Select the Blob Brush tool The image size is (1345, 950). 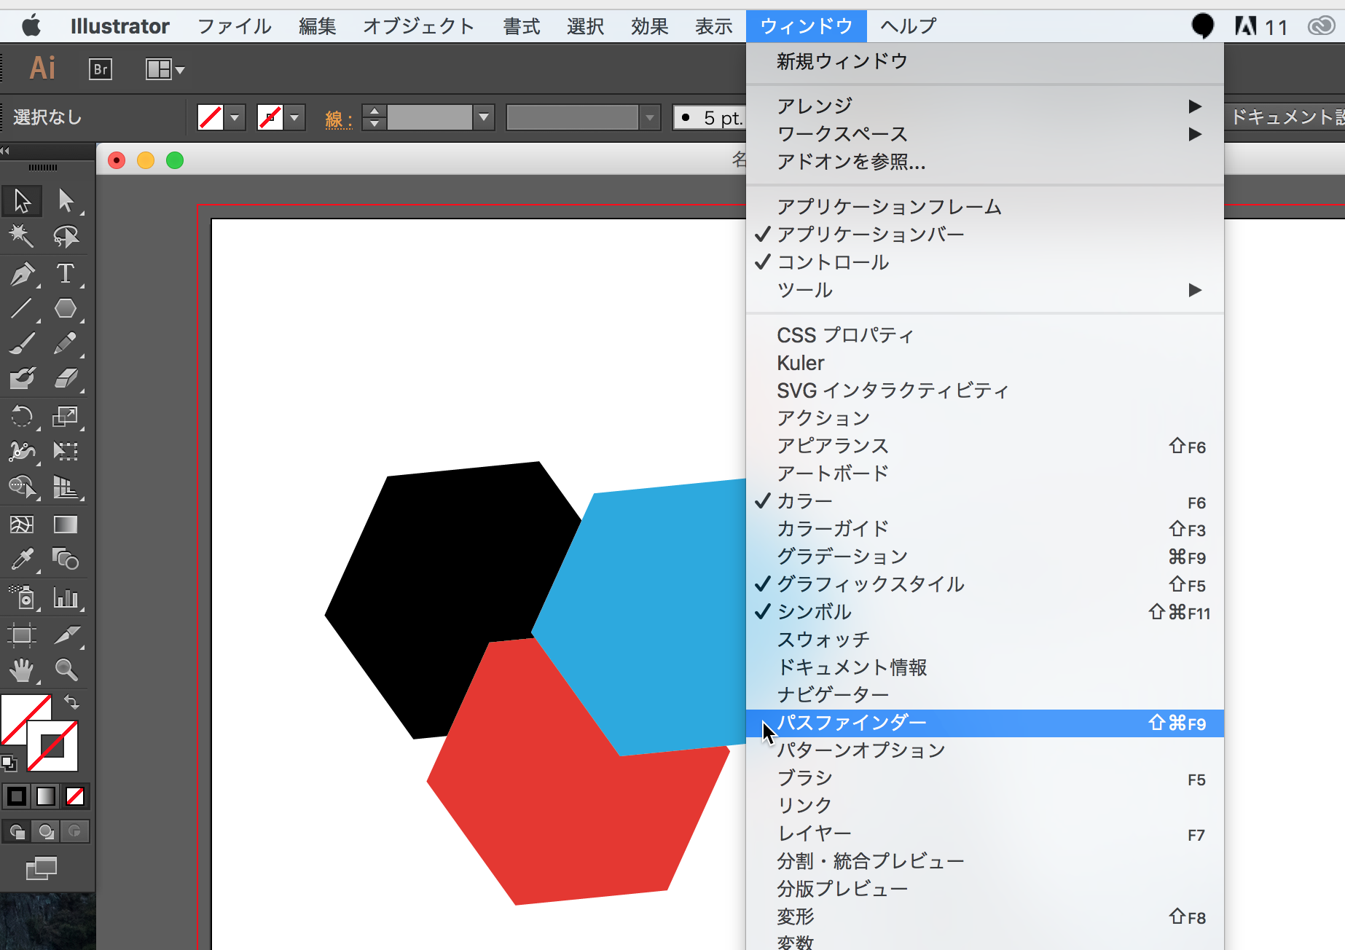[22, 378]
